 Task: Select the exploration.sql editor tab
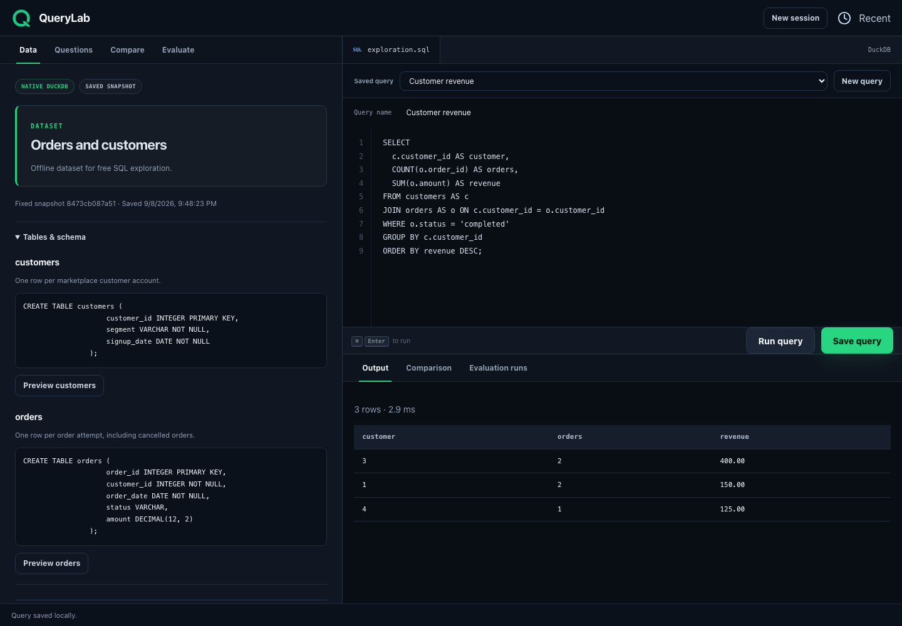point(391,50)
